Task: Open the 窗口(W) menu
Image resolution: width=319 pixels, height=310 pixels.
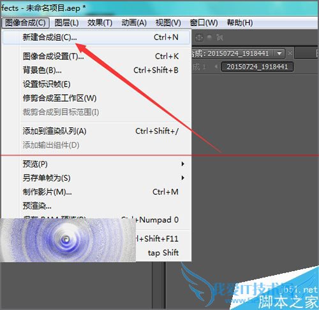Action: (x=204, y=23)
